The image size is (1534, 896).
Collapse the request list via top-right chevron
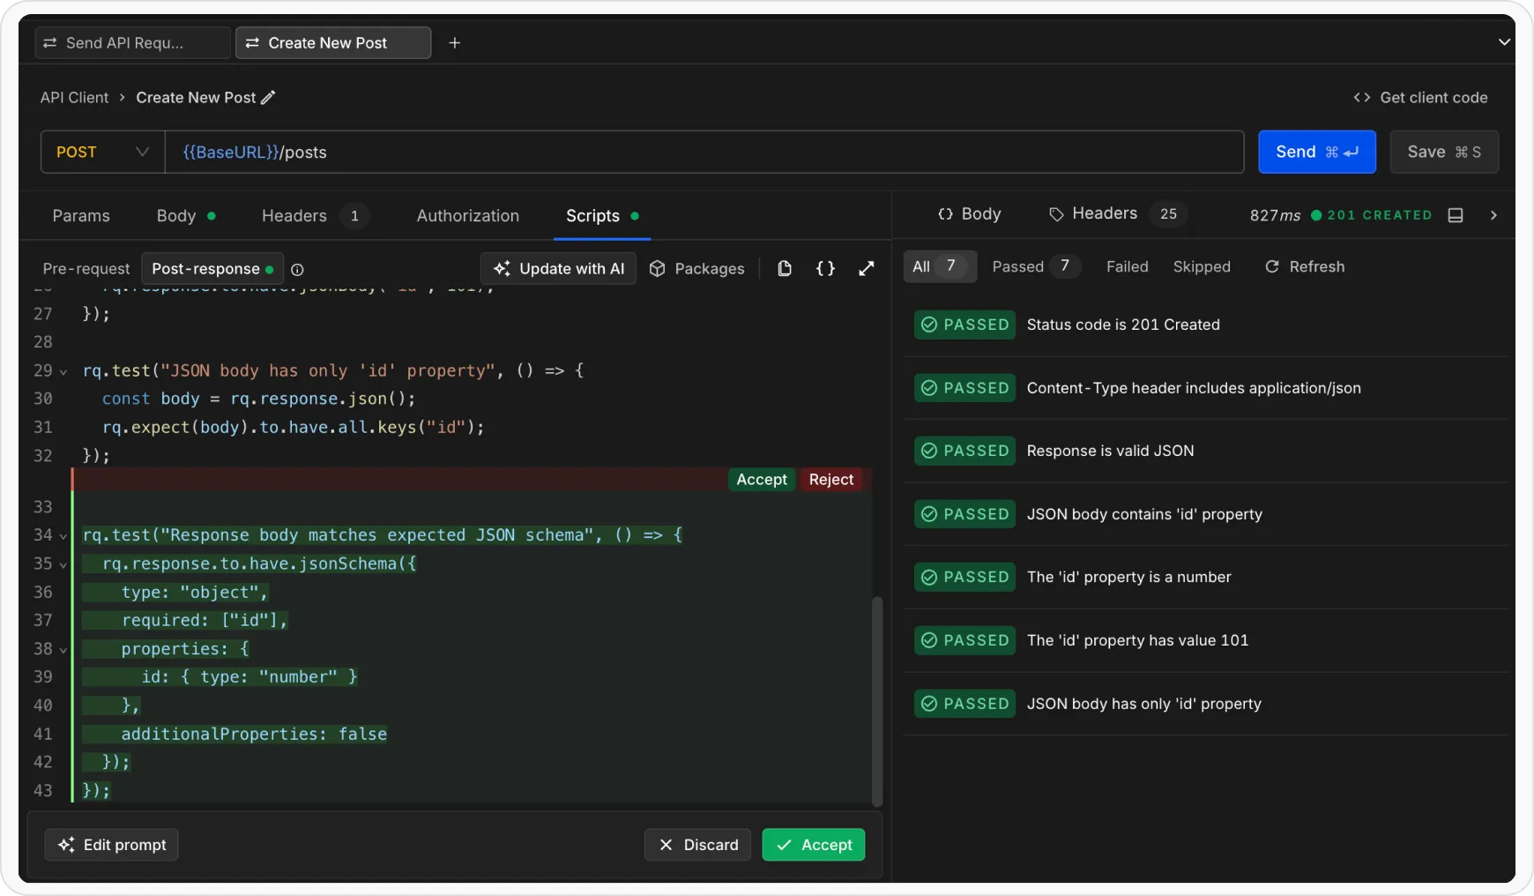[x=1506, y=41]
